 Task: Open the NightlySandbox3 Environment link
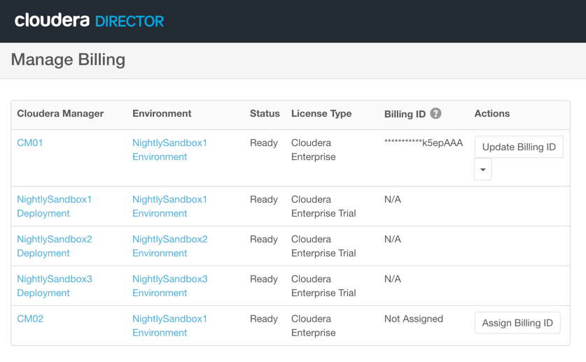point(169,286)
